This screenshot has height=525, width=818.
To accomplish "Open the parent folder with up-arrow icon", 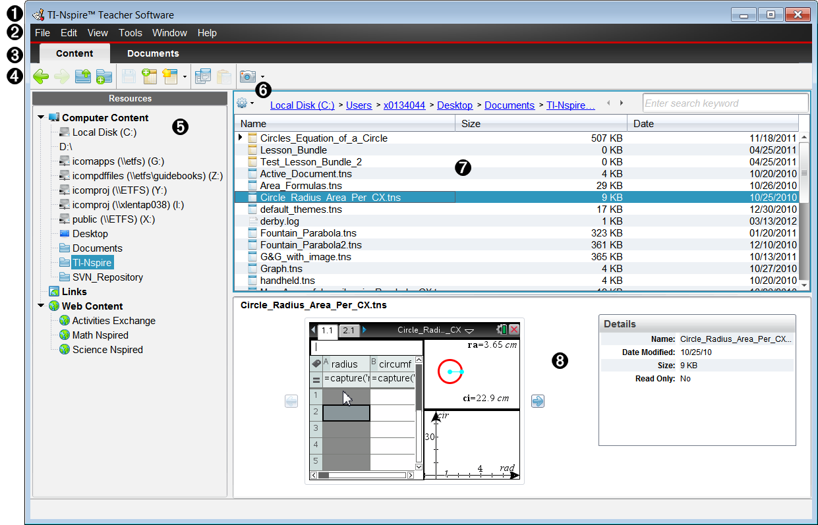I will coord(83,76).
